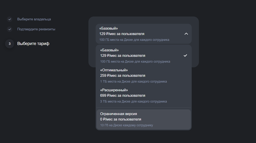Click the 1 ТБ места на Диске description
Viewport: 256px width, 143px height.
click(133, 81)
